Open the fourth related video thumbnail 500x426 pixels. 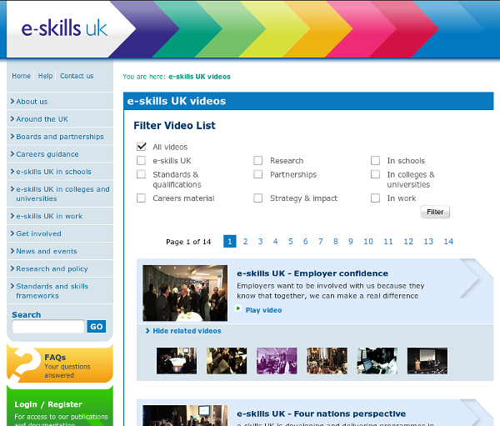(327, 361)
